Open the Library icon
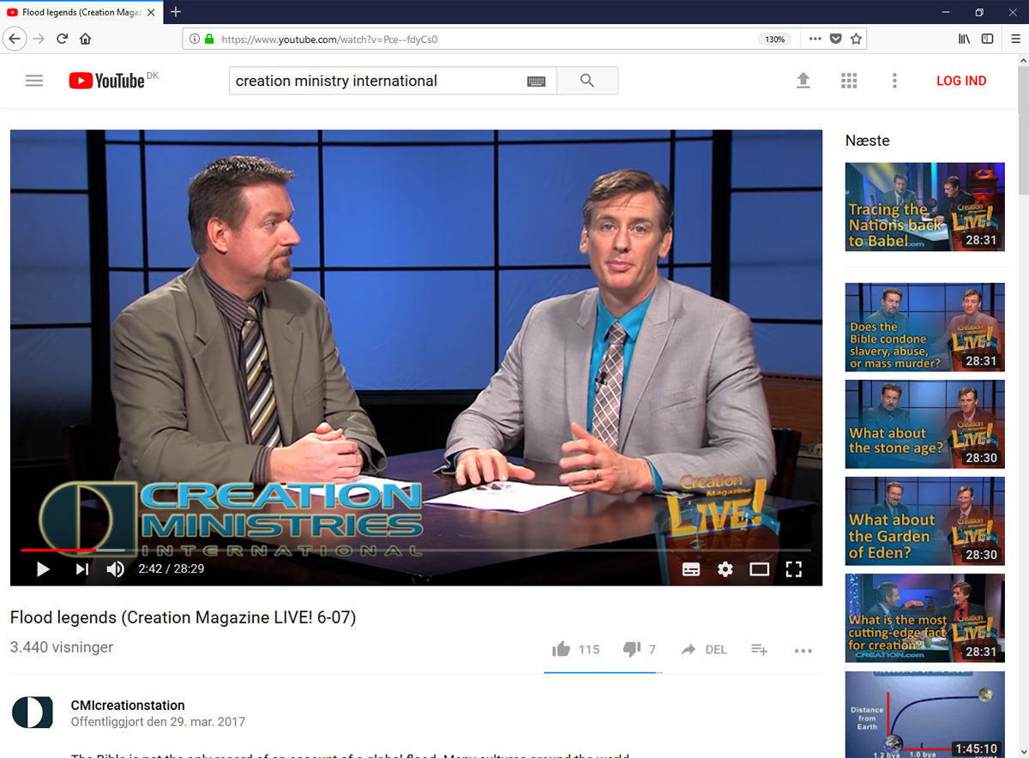1029x758 pixels. [965, 39]
